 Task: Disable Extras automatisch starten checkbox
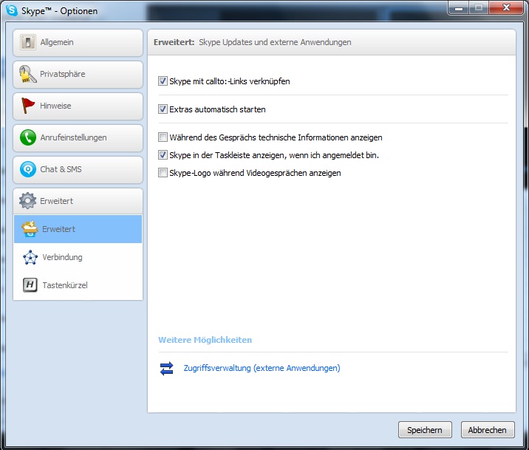(163, 109)
